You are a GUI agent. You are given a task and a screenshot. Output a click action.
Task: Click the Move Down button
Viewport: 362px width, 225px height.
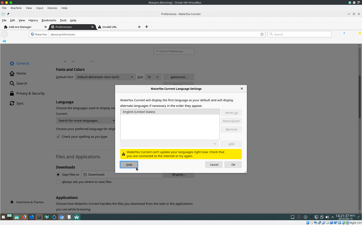coord(231,121)
